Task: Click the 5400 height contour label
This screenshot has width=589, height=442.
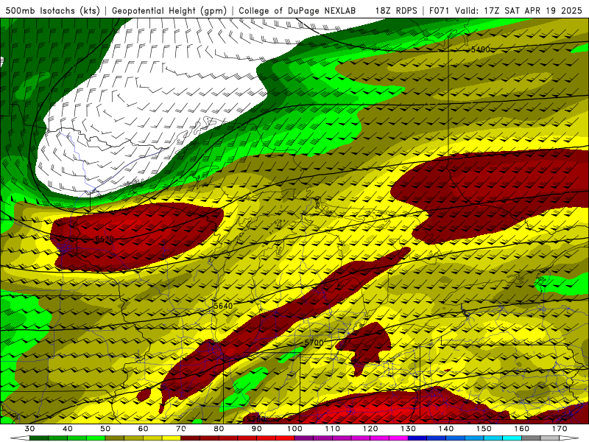Action: click(x=481, y=49)
